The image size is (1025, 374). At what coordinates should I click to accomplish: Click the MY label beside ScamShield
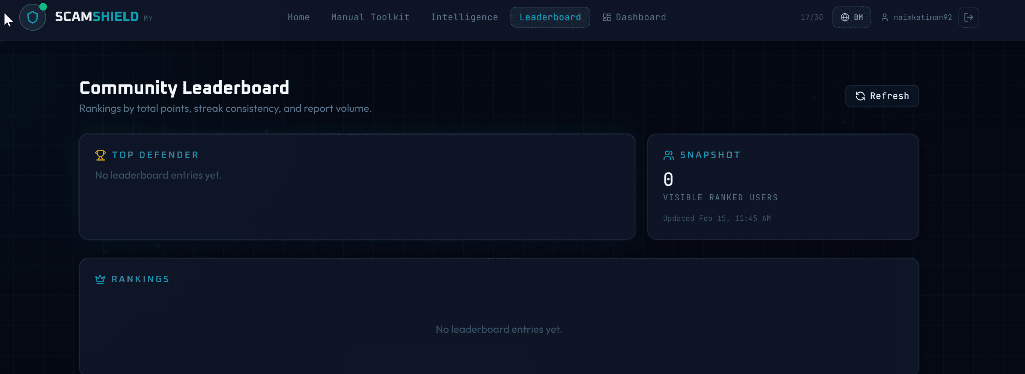pos(148,19)
